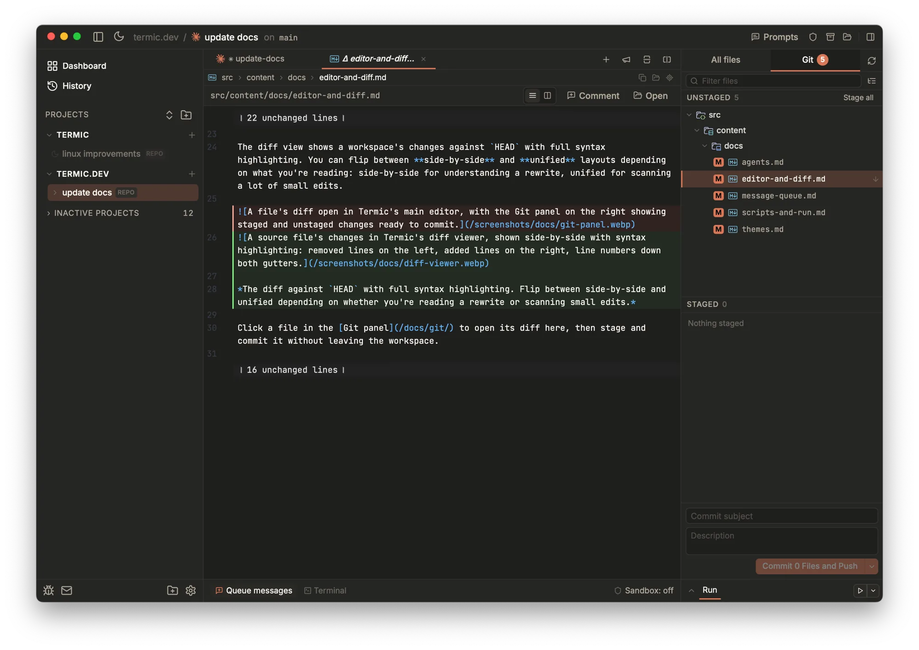
Task: Open settings with the gear icon
Action: pyautogui.click(x=191, y=590)
